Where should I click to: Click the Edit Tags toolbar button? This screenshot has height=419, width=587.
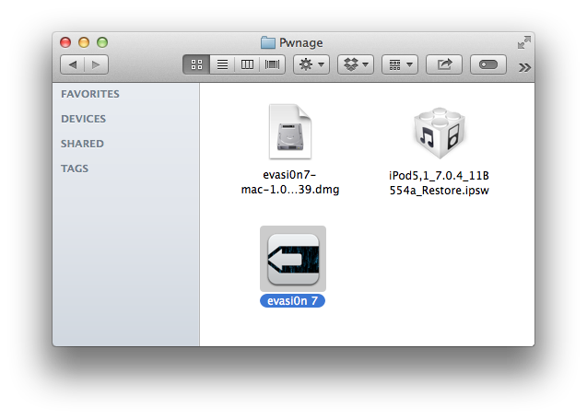(x=488, y=64)
